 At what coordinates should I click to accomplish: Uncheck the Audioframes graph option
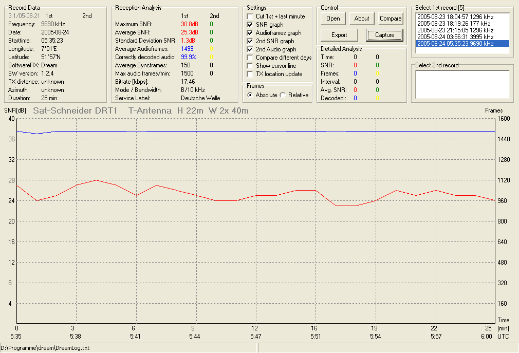coord(250,33)
